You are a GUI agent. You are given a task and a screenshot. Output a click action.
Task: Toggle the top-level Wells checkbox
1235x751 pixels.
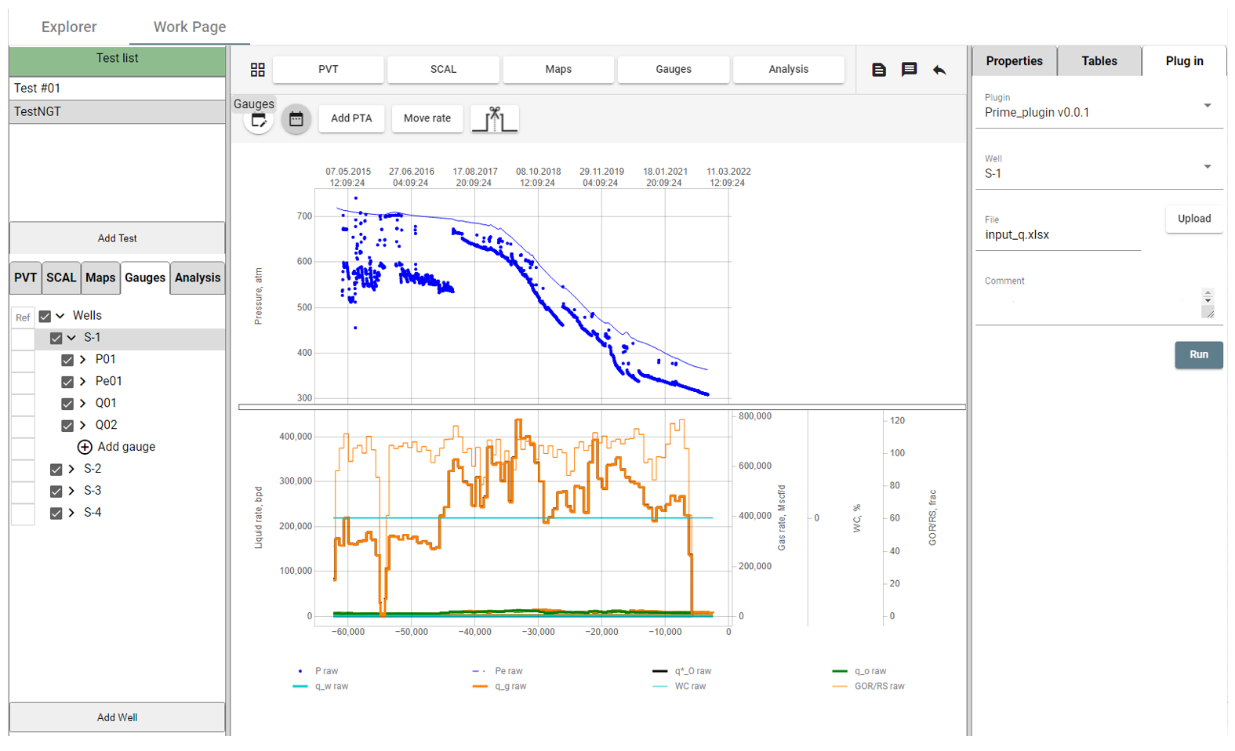click(45, 316)
